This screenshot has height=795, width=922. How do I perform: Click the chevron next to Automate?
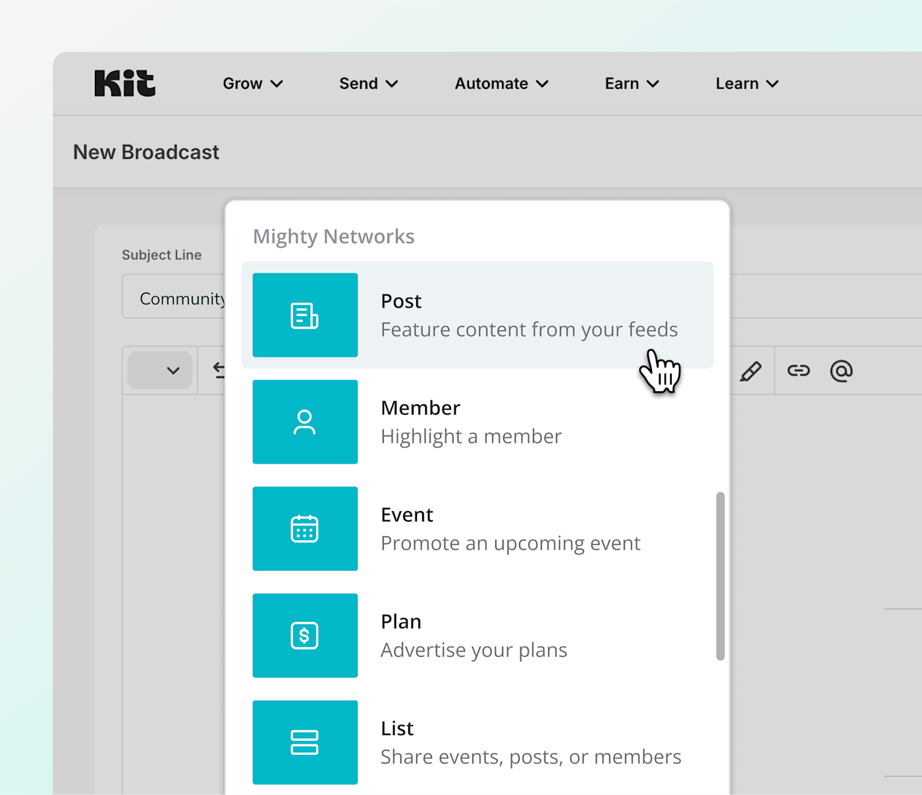coord(542,84)
